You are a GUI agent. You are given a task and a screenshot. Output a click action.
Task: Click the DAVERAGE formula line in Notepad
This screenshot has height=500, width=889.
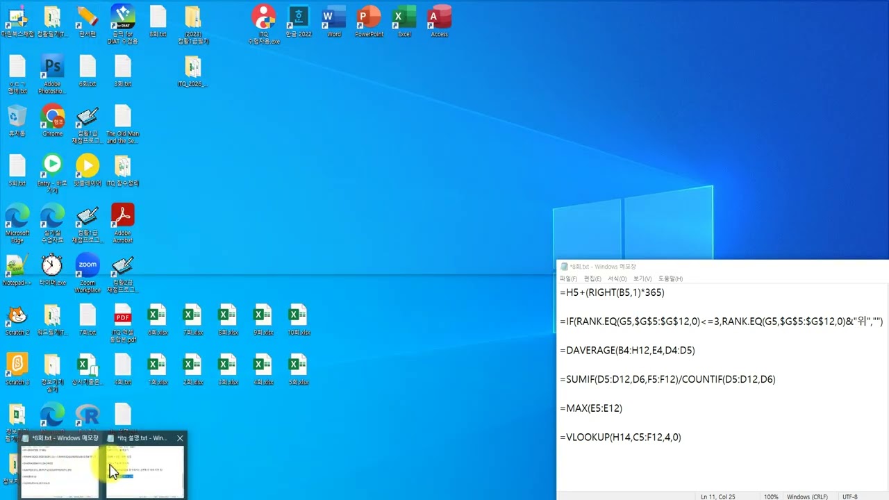click(627, 350)
